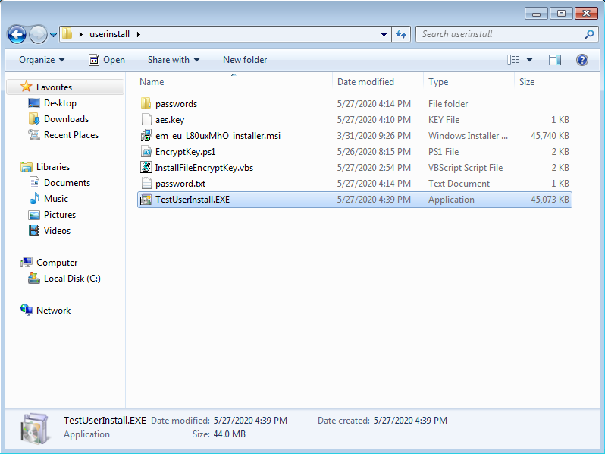This screenshot has width=605, height=454.
Task: Click the passwords folder icon
Action: pos(146,103)
